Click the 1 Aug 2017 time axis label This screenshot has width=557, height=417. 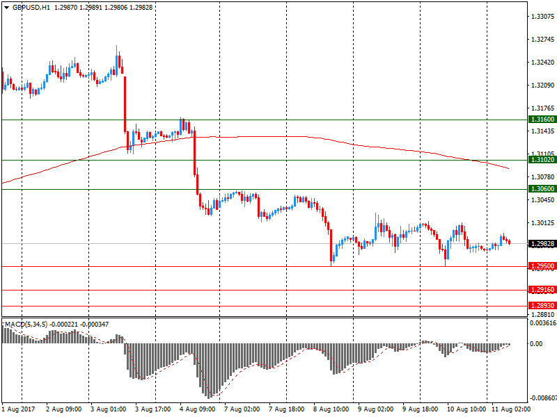(x=19, y=409)
